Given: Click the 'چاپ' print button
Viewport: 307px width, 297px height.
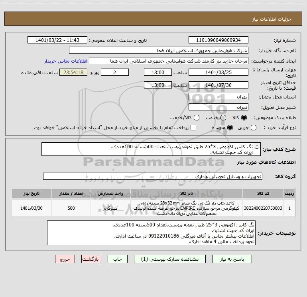Looking at the screenshot, I should pyautogui.click(x=118, y=259).
